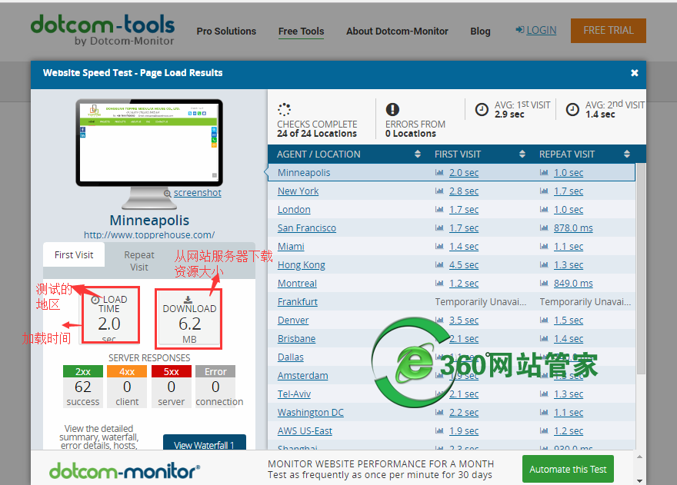This screenshot has width=677, height=485.
Task: Open chart icon for Denver repeat visit
Action: click(x=544, y=321)
